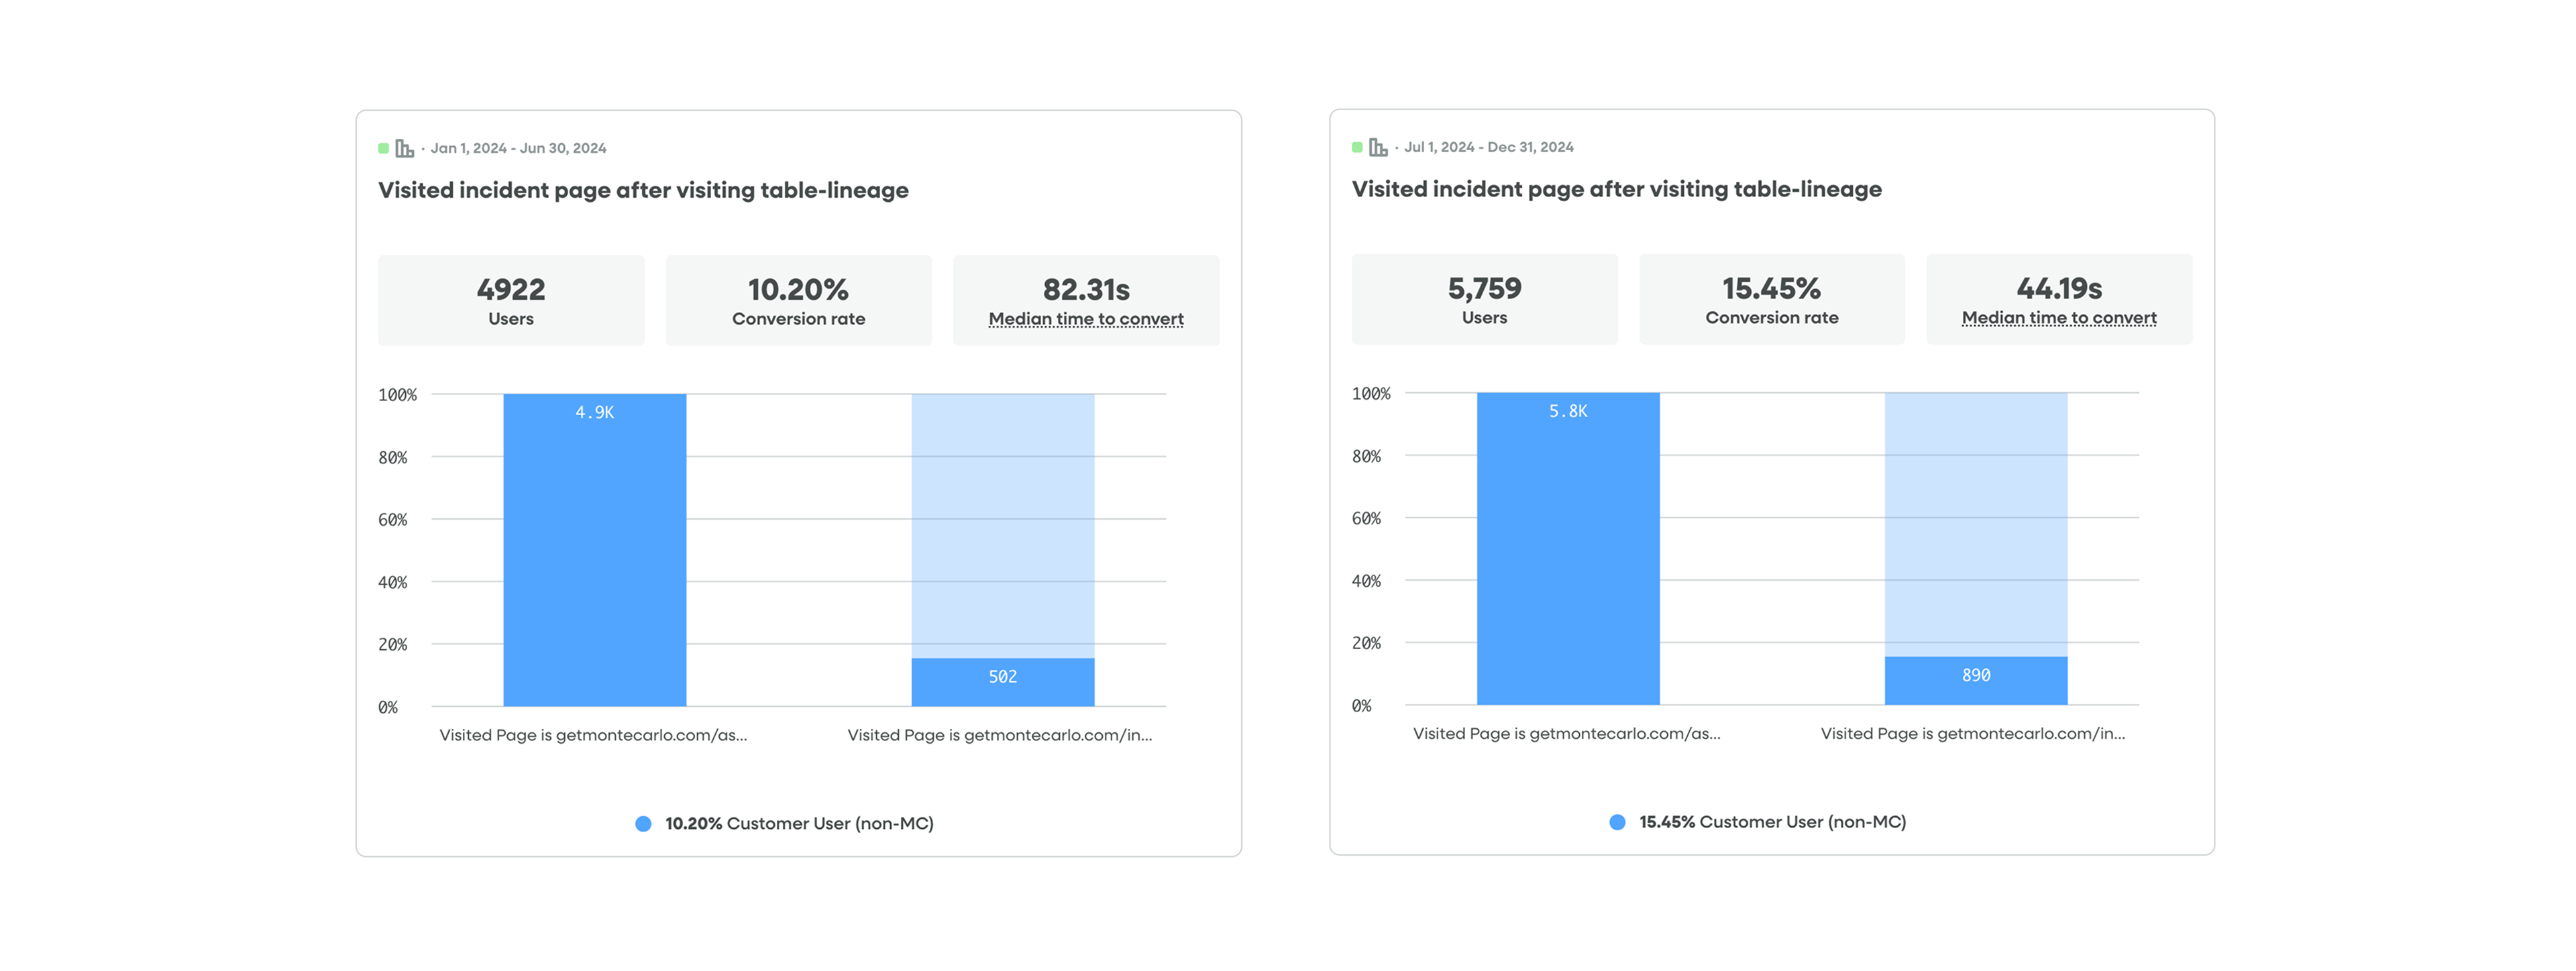Click 'Median time to convert' under 82.31s
2576x971 pixels.
click(1086, 319)
